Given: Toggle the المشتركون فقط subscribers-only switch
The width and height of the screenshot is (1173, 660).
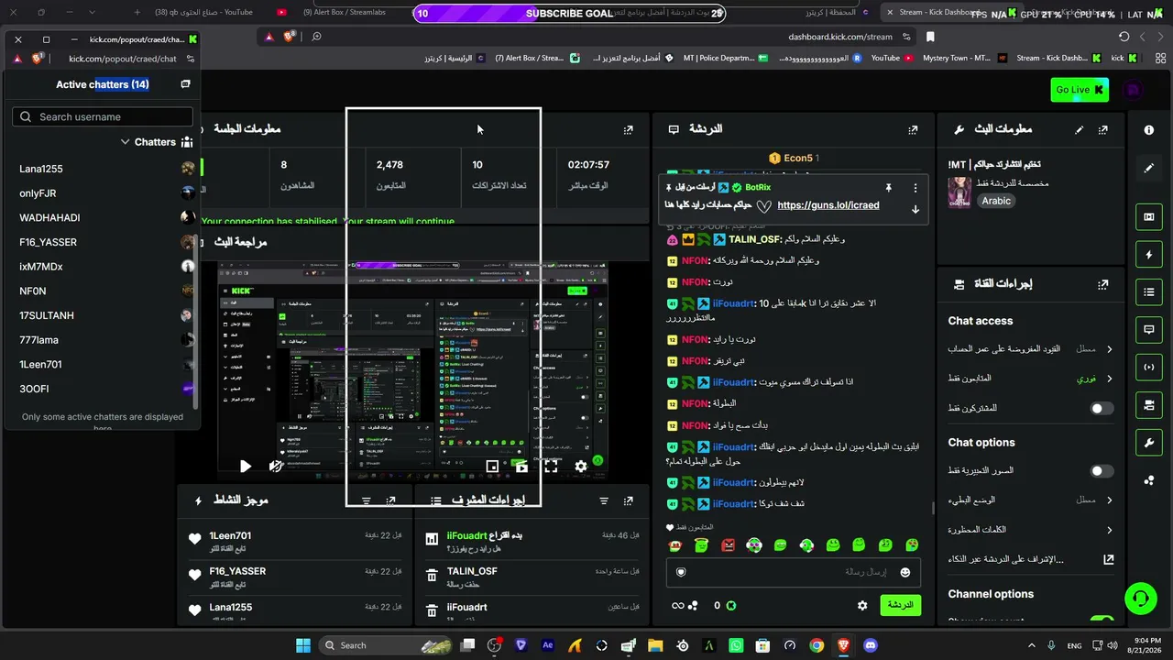Looking at the screenshot, I should [x=1102, y=408].
